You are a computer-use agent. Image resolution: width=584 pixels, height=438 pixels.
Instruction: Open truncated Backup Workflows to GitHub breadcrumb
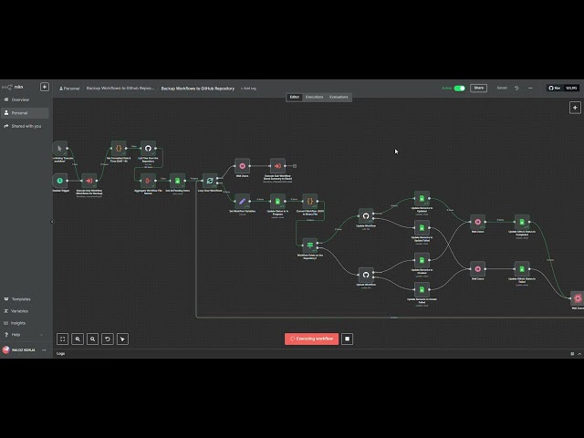[x=120, y=89]
